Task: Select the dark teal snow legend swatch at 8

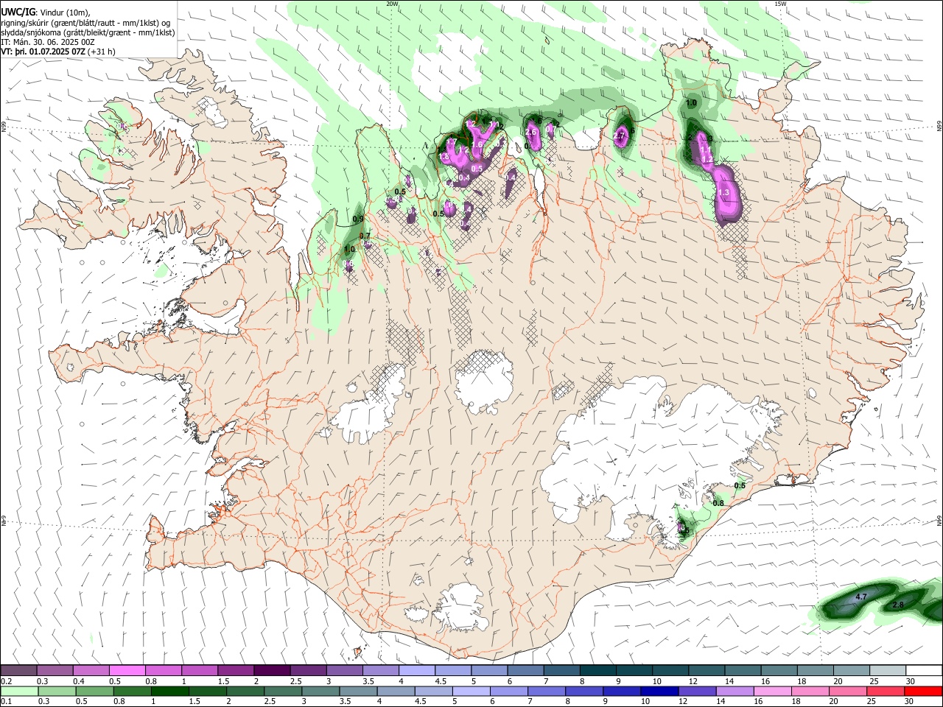Action: tap(597, 670)
